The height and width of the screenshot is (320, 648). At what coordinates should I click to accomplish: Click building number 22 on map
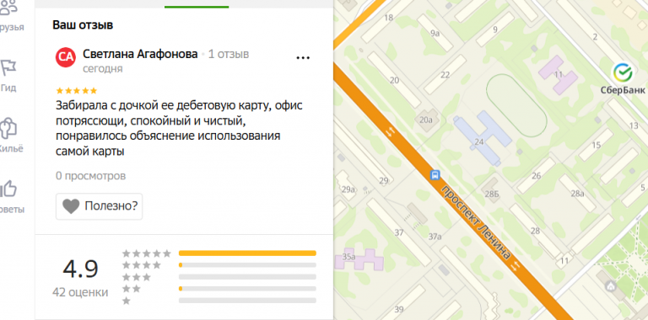pos(445,75)
